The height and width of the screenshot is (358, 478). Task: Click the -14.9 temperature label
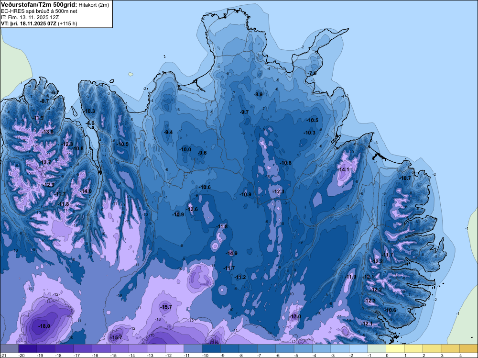(x=231, y=253)
